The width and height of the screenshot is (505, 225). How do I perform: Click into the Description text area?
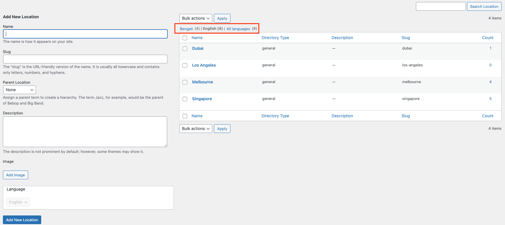(85, 132)
